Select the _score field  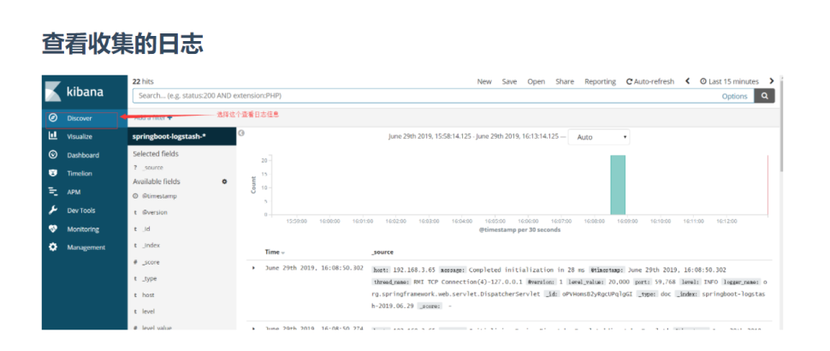(x=151, y=262)
